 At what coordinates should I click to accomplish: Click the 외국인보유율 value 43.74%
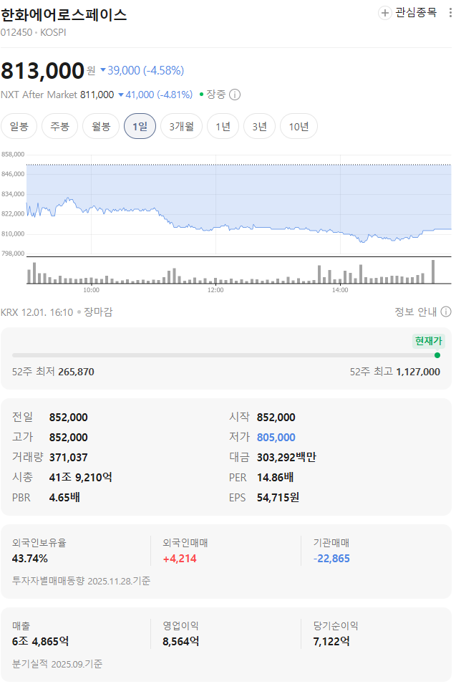point(29,559)
